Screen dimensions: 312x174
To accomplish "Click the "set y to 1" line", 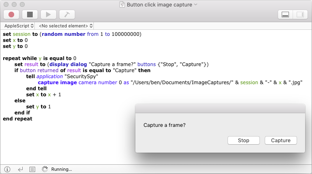I will pyautogui.click(x=38, y=107).
